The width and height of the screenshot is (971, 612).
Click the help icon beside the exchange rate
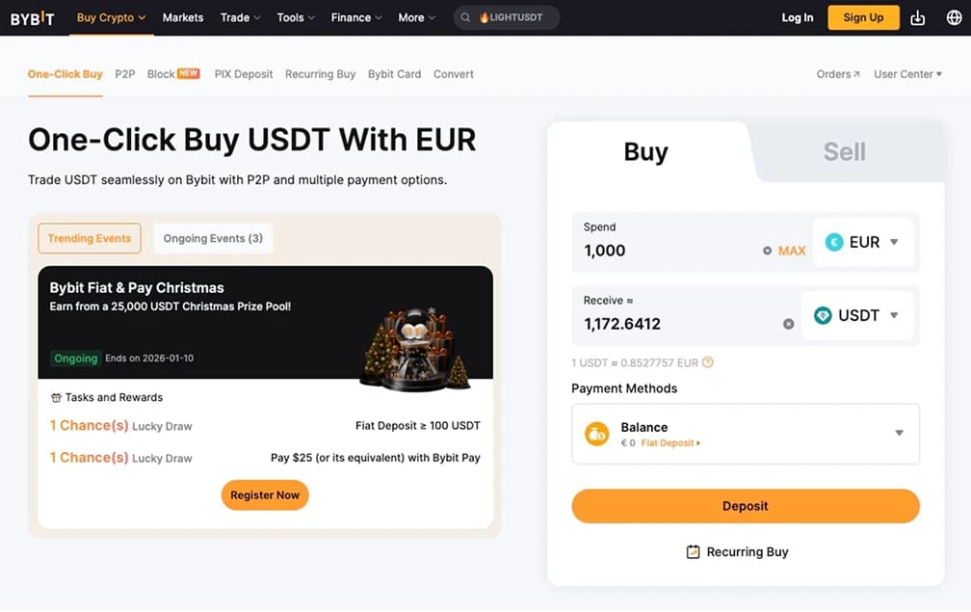[x=708, y=362]
